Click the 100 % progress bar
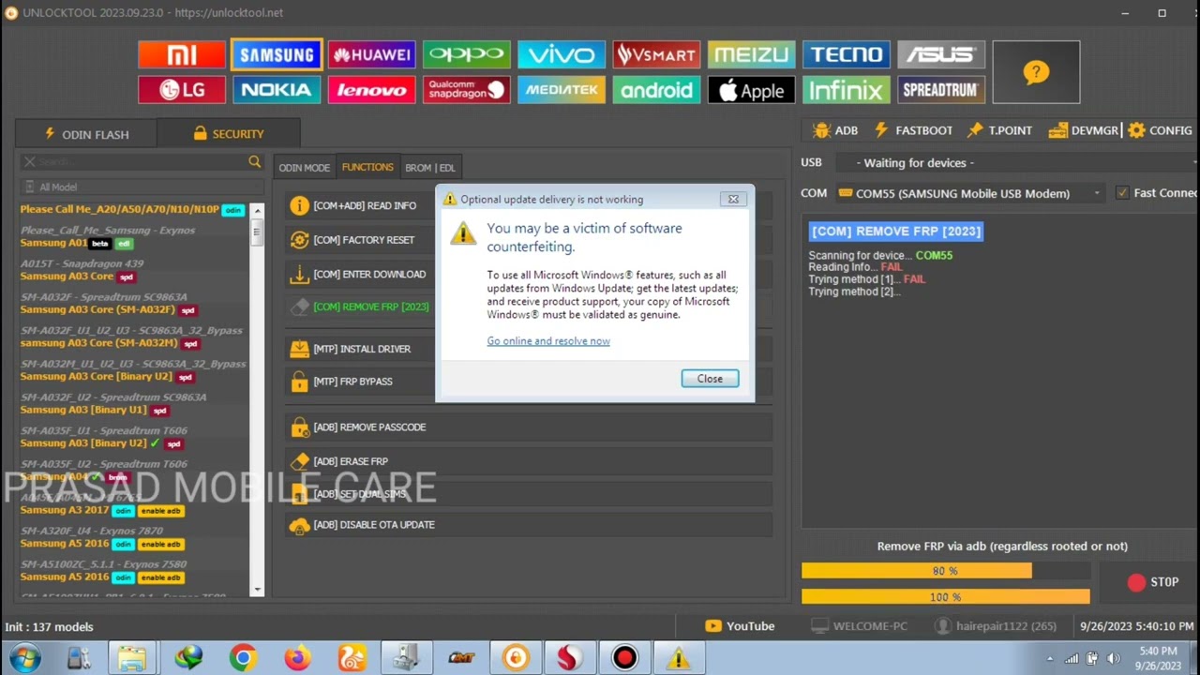 pyautogui.click(x=945, y=597)
